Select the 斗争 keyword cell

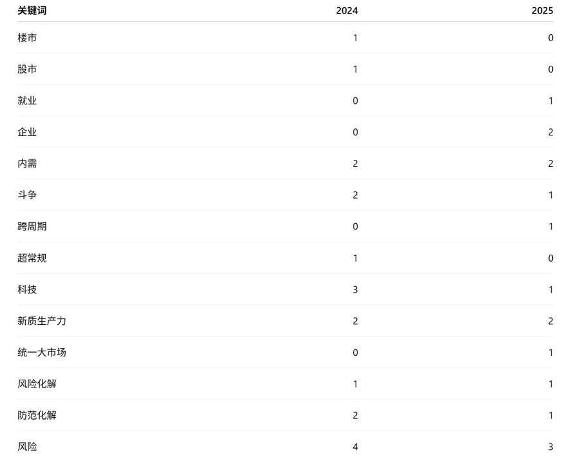coord(27,195)
